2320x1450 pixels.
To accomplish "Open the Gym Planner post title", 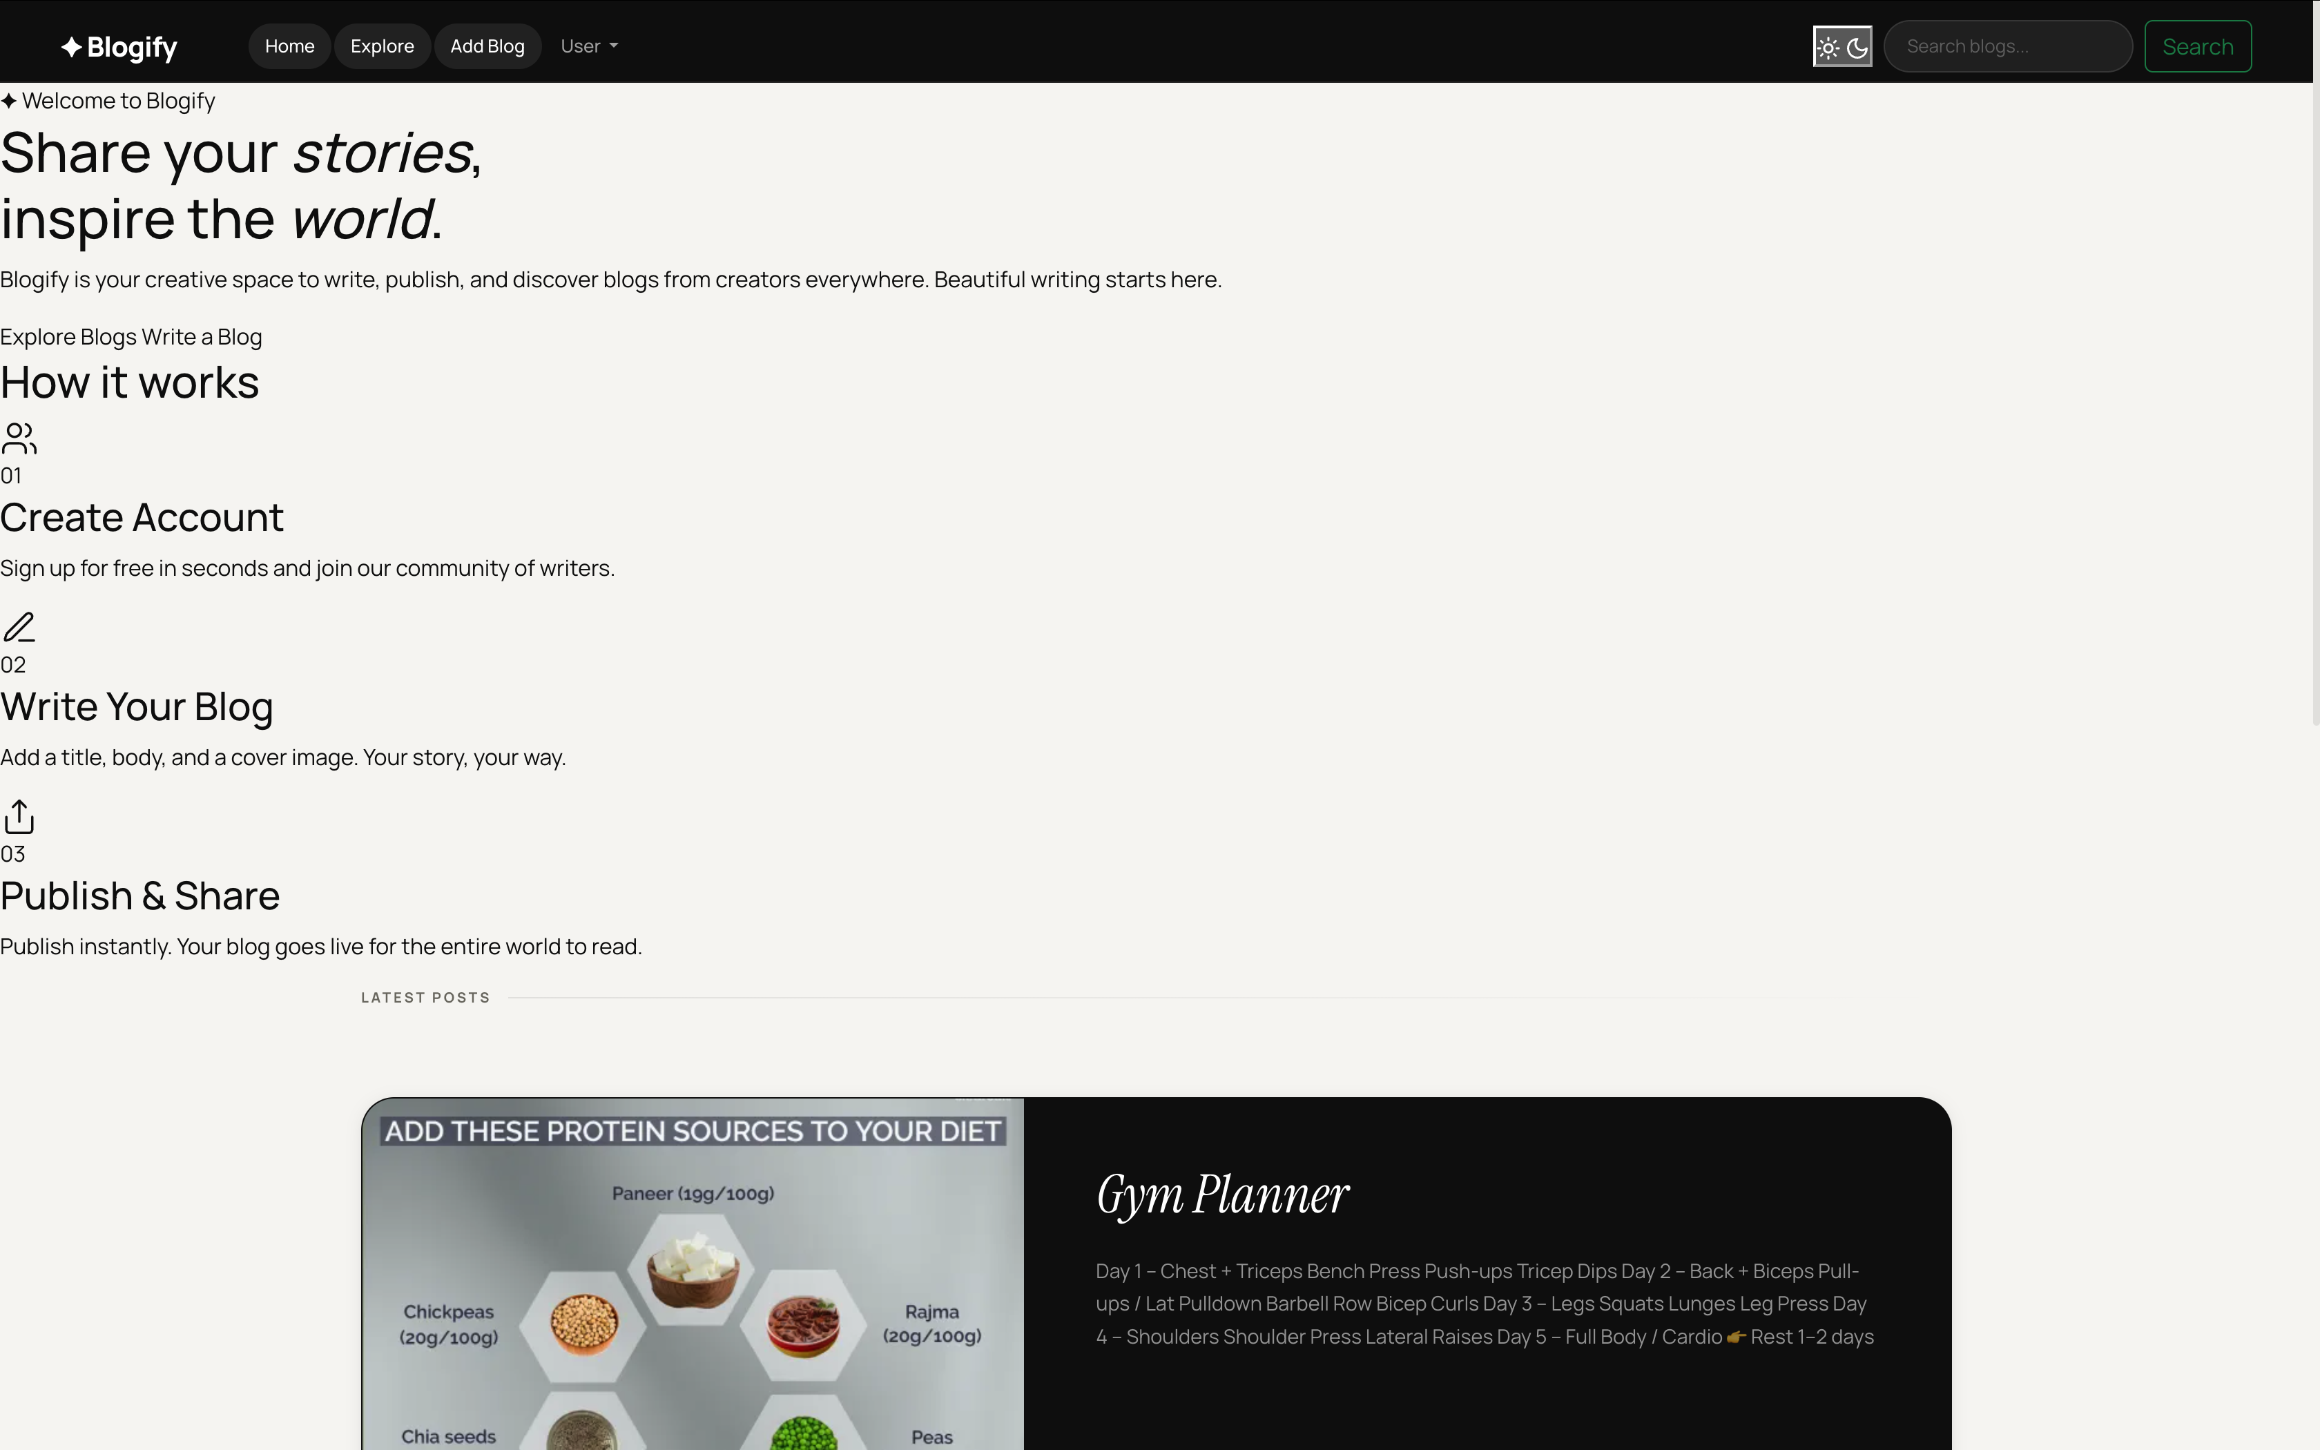I will [1222, 1195].
